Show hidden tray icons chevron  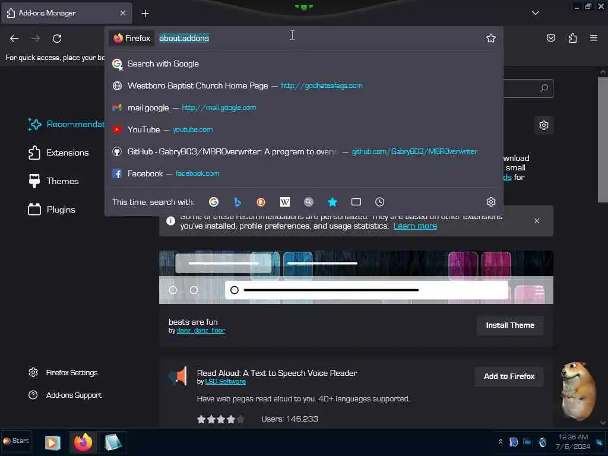click(x=501, y=442)
